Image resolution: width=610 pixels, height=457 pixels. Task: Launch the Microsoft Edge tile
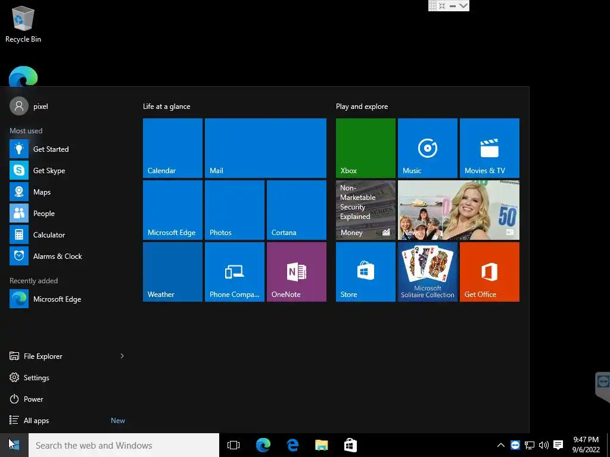click(x=172, y=210)
